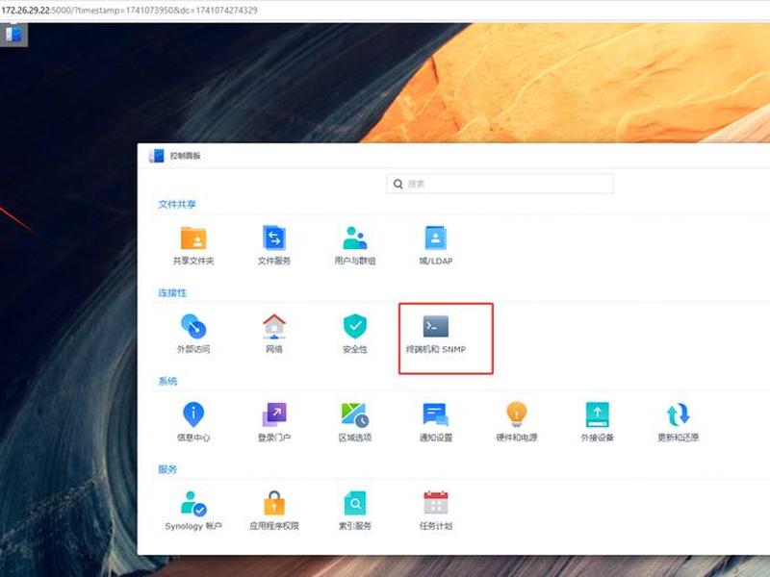Open 外接设备 external devices icon
The height and width of the screenshot is (577, 770).
coord(597,414)
